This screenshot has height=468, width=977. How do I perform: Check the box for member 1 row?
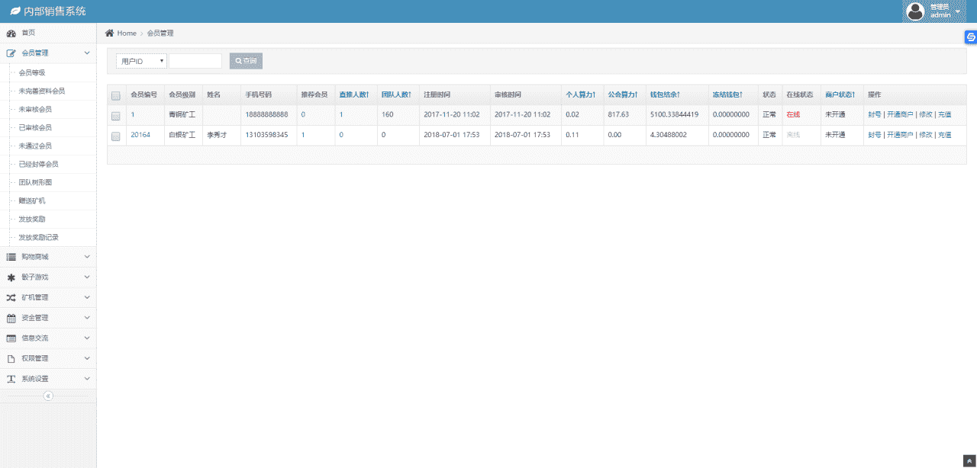(x=116, y=116)
